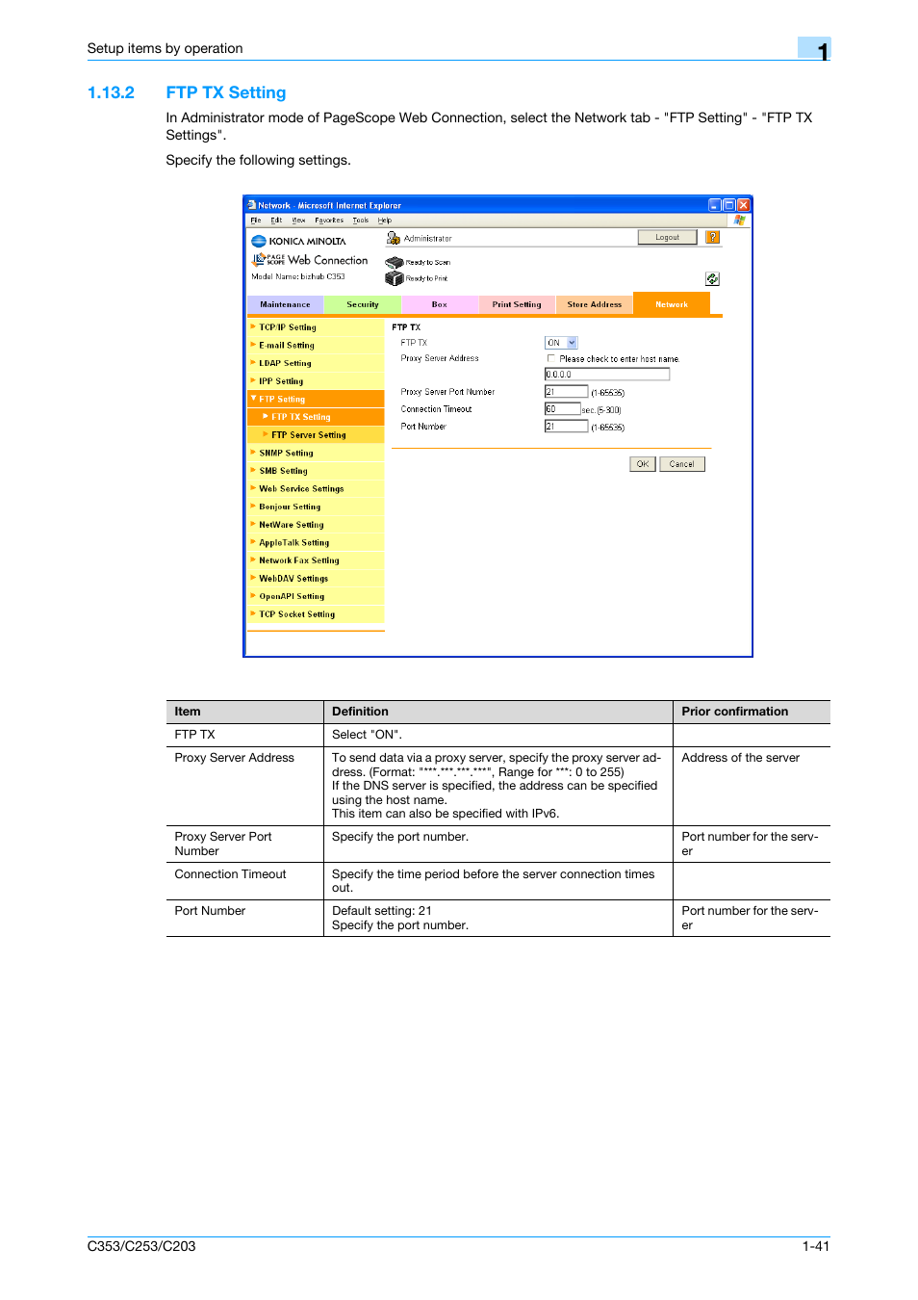
Task: Open the Tools menu
Action: click(x=361, y=221)
